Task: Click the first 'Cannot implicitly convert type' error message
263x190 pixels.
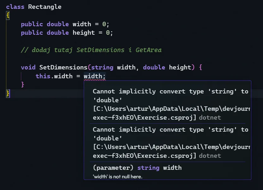Action: pos(170,96)
